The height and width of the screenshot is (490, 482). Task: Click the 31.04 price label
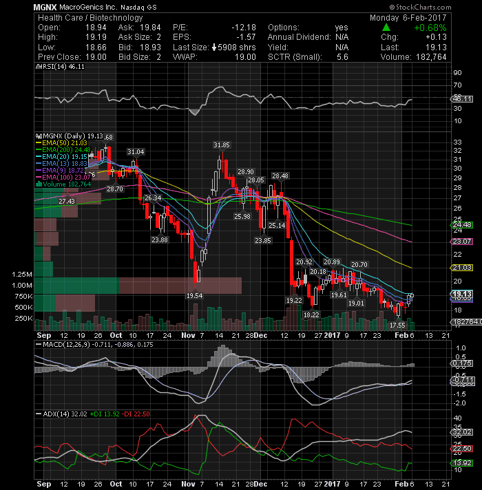[136, 152]
